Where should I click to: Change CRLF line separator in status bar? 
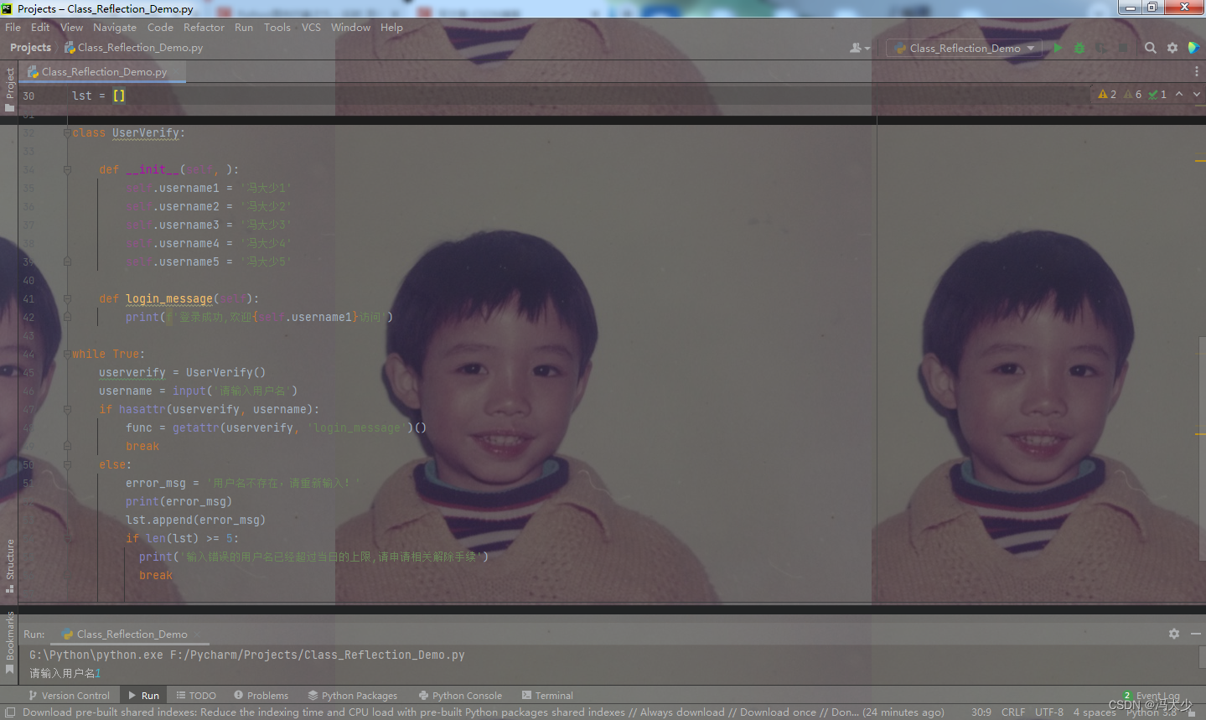tap(1013, 712)
